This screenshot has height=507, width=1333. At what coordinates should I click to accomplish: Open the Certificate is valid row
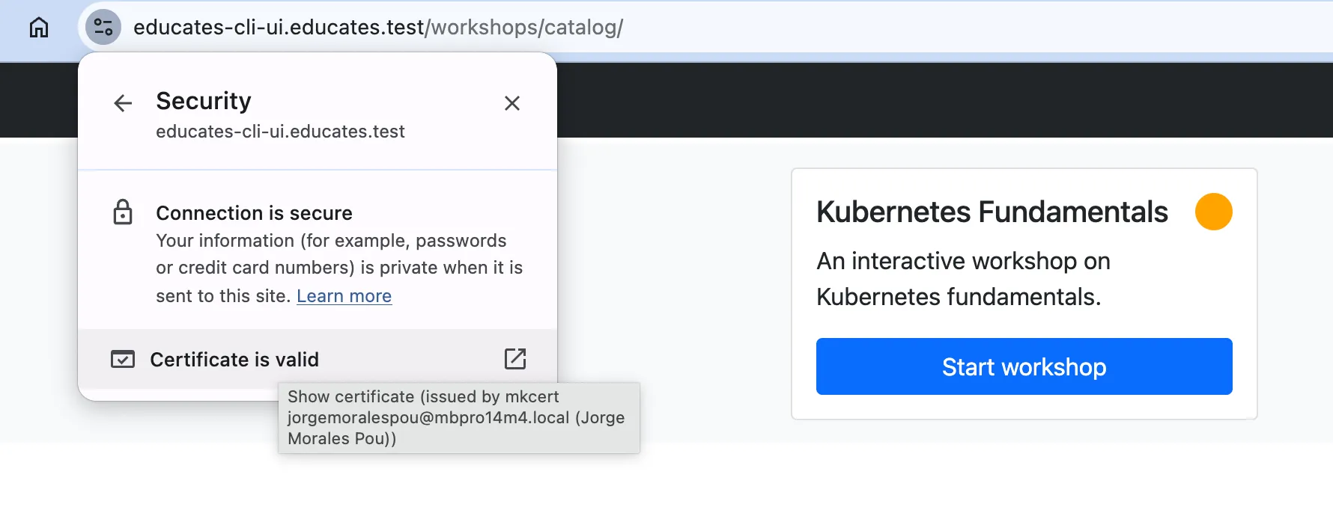pyautogui.click(x=318, y=360)
